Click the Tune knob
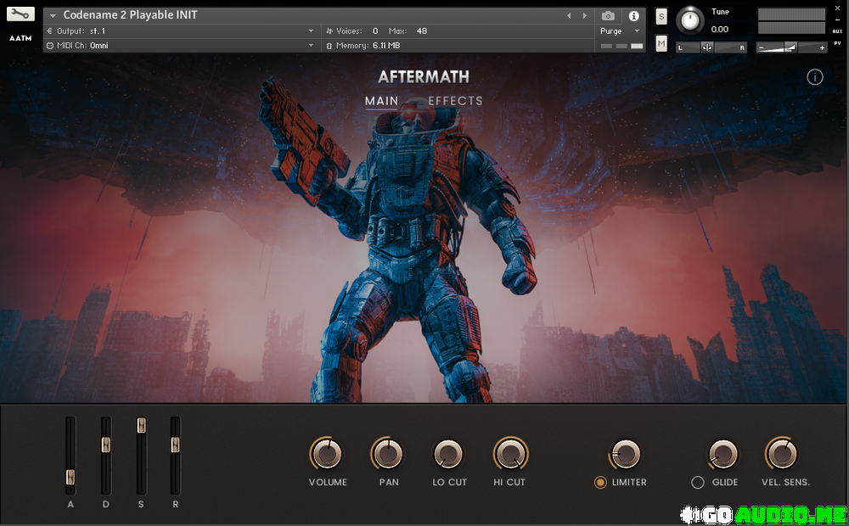849x526 pixels. tap(691, 20)
